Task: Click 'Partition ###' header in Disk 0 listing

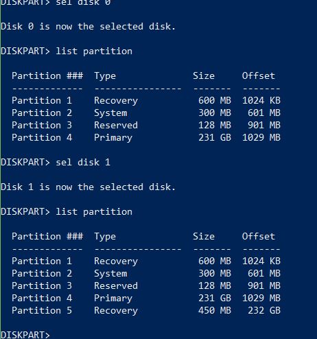Action: (47, 75)
